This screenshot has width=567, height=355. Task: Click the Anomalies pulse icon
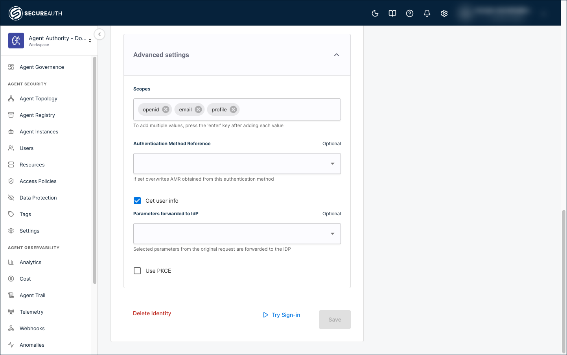pos(11,345)
